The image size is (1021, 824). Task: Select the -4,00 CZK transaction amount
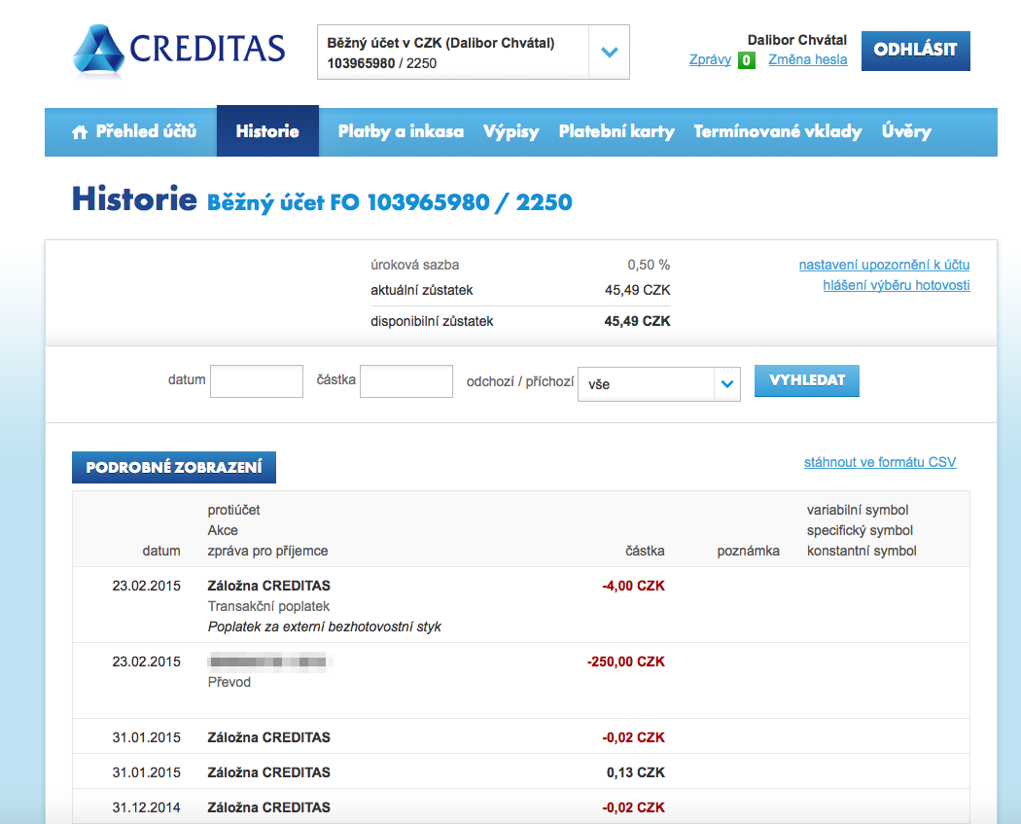coord(634,586)
